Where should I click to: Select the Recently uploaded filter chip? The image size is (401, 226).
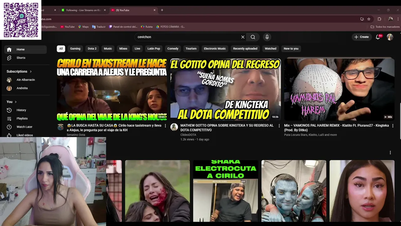click(245, 49)
